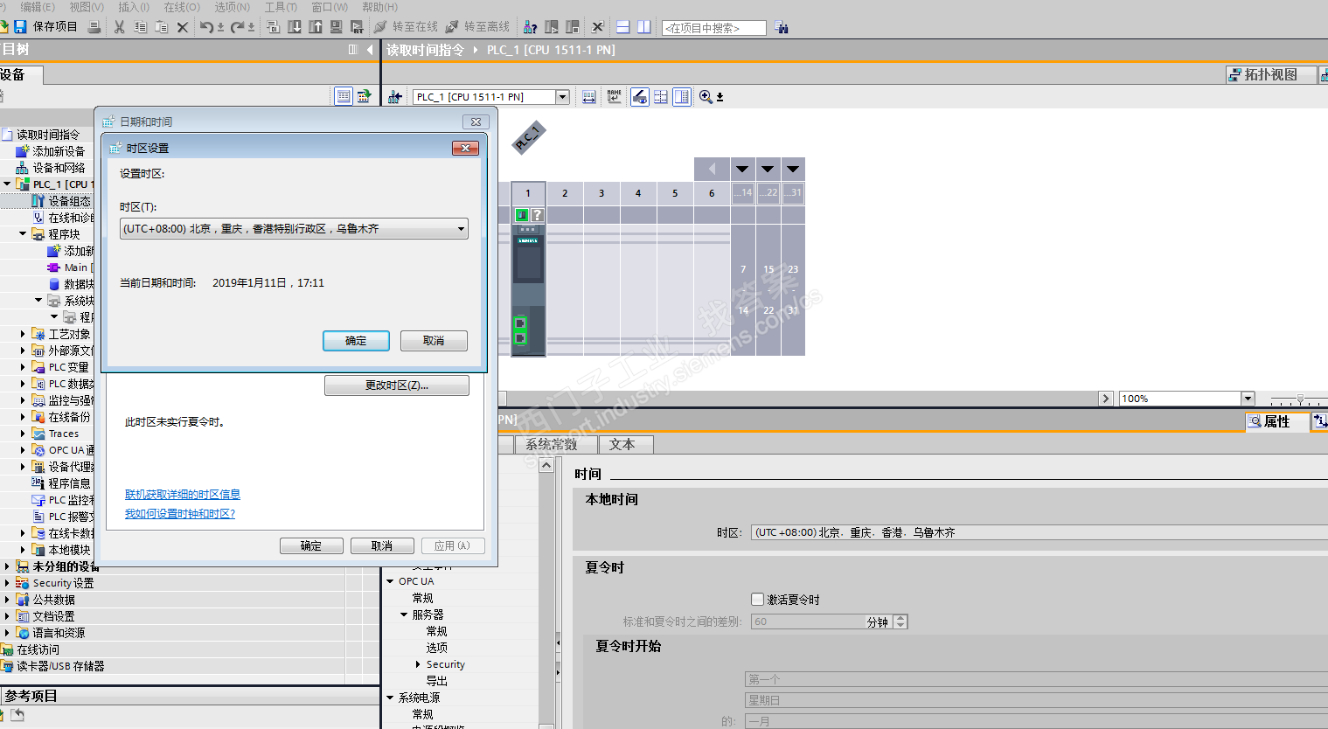Click the Download to device icon

coord(295,27)
